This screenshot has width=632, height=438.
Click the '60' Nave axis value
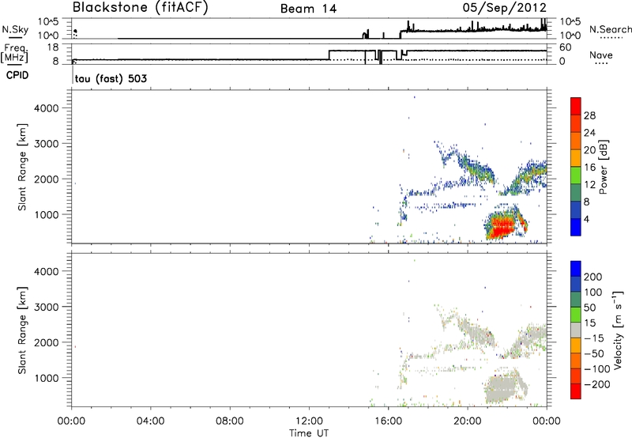coord(565,47)
